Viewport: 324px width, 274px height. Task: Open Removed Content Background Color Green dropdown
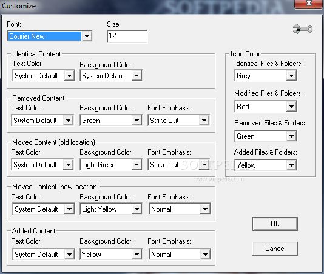111,120
